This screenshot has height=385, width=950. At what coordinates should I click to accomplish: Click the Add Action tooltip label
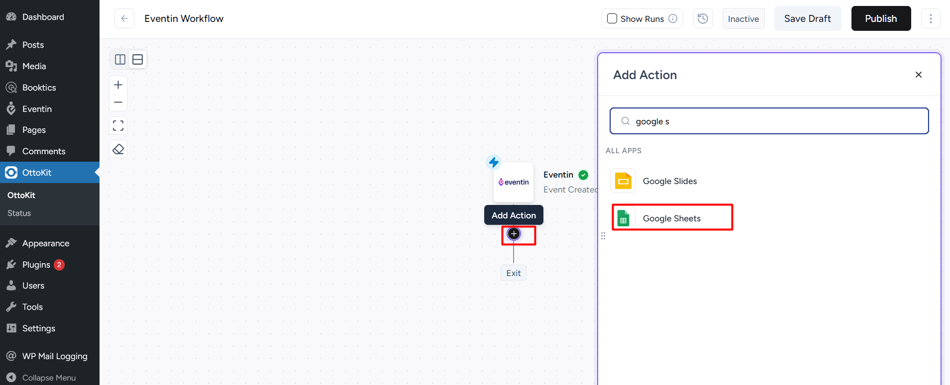point(514,215)
